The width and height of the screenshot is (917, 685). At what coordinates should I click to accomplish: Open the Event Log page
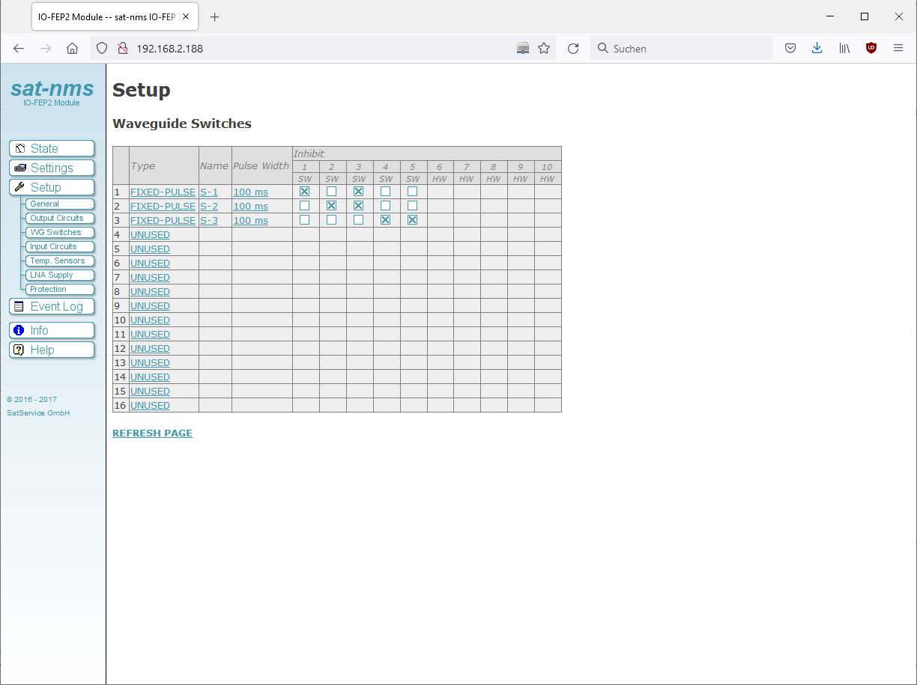pyautogui.click(x=52, y=306)
